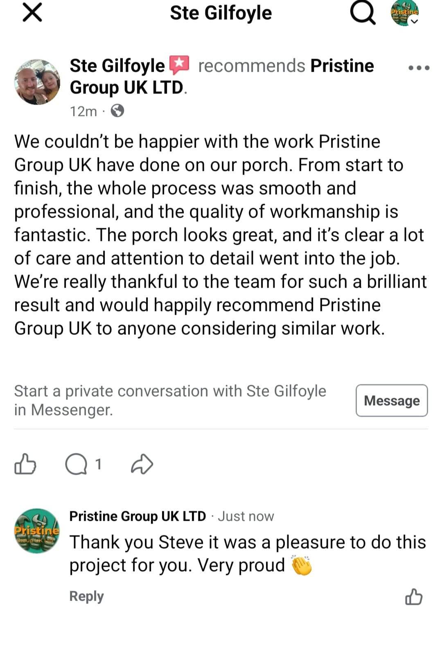Image resolution: width=442 pixels, height=663 pixels.
Task: Click the commenter name Pristine Group UK LTD
Action: 138,516
